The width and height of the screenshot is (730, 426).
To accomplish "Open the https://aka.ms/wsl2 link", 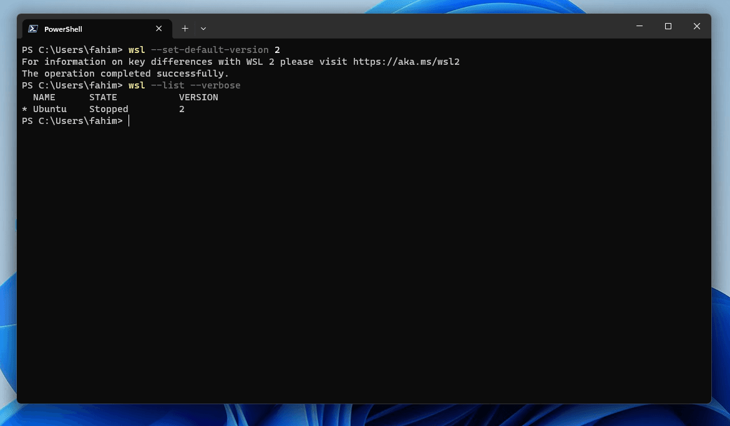I will tap(406, 62).
